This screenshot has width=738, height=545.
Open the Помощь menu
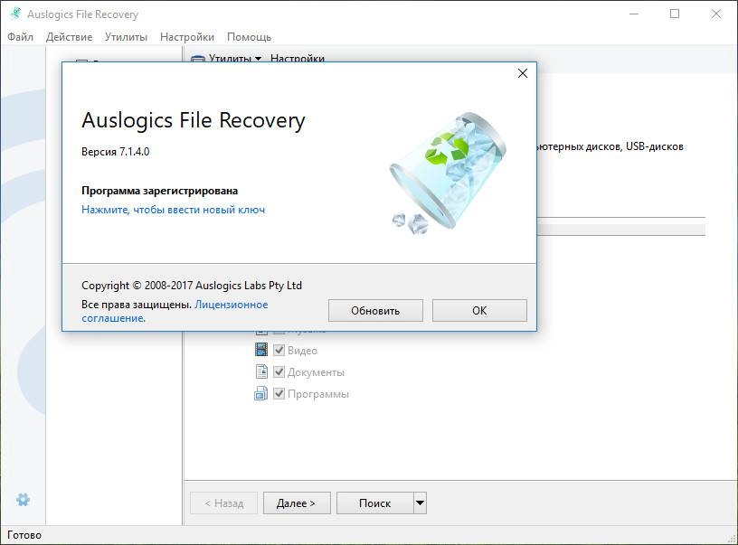coord(249,37)
